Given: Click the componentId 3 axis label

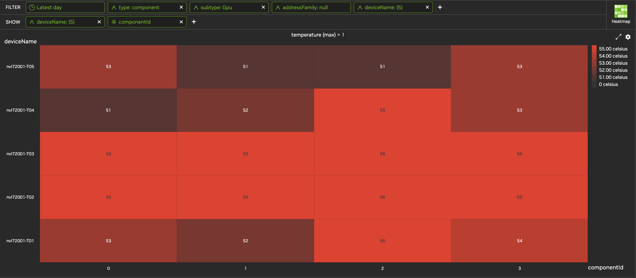Looking at the screenshot, I should click(520, 269).
